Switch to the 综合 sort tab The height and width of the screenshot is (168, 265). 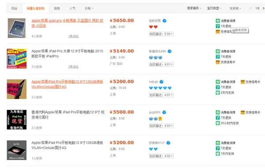pyautogui.click(x=15, y=8)
